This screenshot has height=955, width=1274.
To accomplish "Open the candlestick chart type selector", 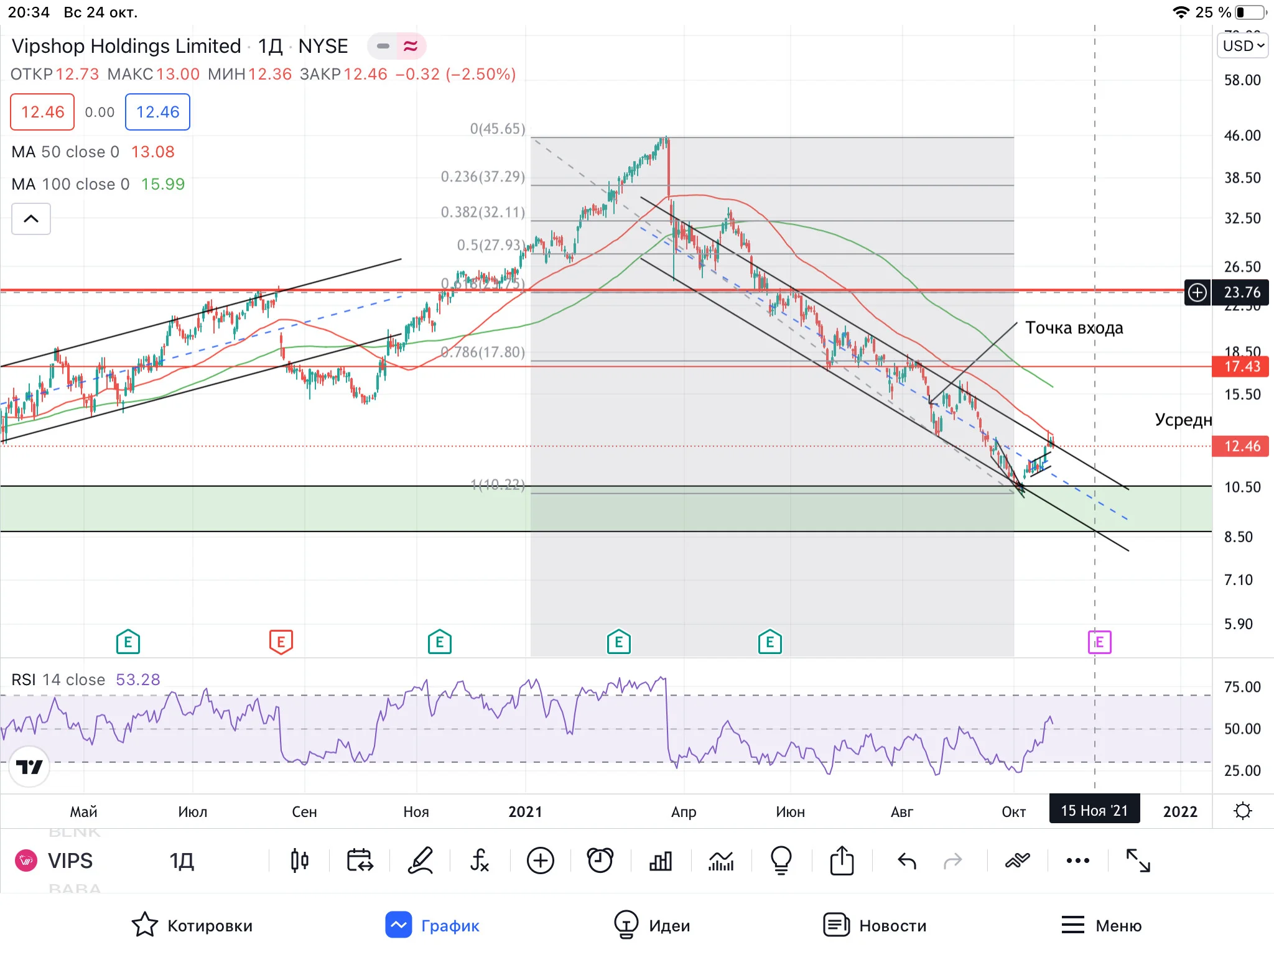I will [299, 860].
